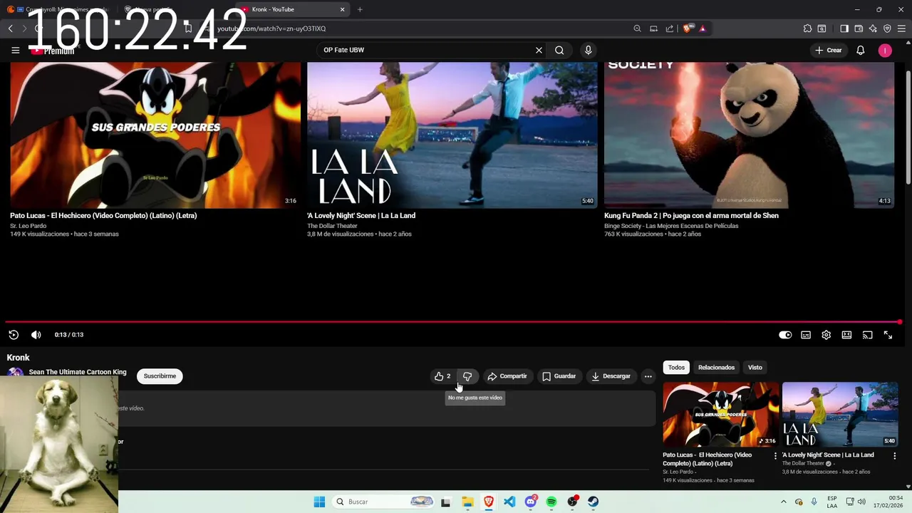
Task: Show hidden system tray icons
Action: 784,502
